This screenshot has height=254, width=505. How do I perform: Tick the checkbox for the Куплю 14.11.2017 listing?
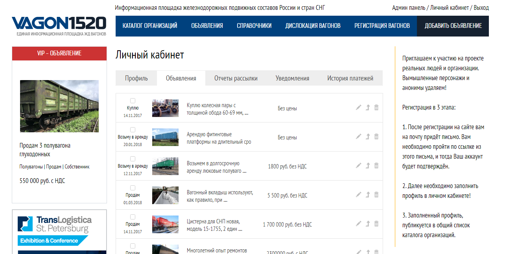[x=133, y=101]
